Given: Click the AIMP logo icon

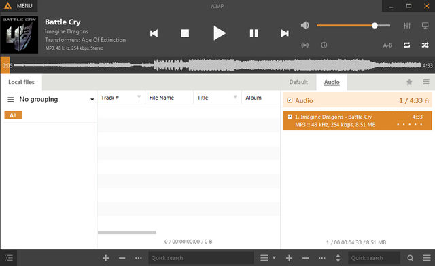Looking at the screenshot, I should [7, 6].
